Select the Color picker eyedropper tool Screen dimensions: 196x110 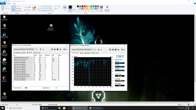27,10
